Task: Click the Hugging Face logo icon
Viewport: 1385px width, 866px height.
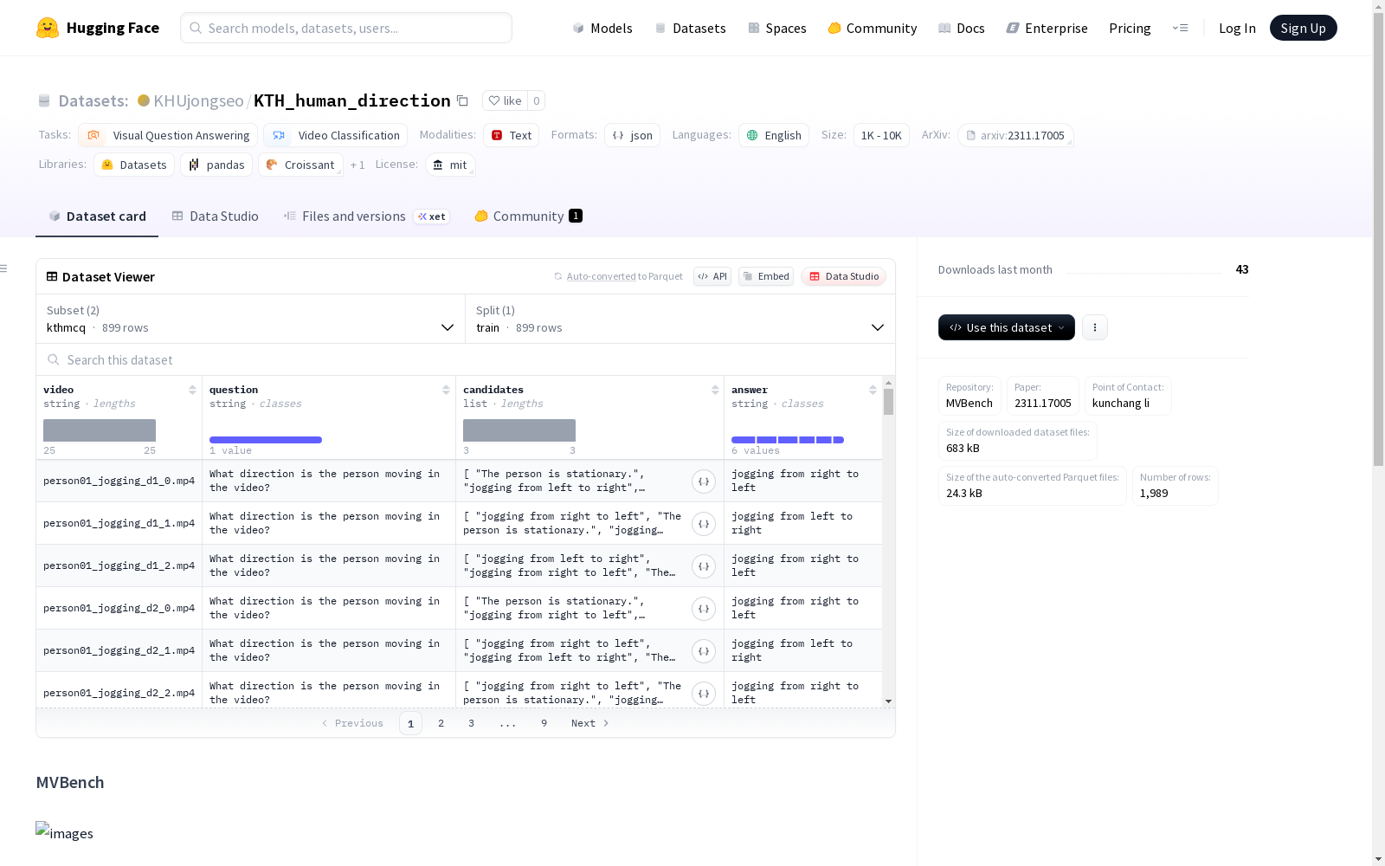Action: click(48, 28)
